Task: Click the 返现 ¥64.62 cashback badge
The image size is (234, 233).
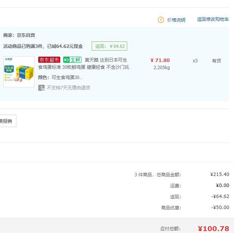Action: [x=109, y=46]
